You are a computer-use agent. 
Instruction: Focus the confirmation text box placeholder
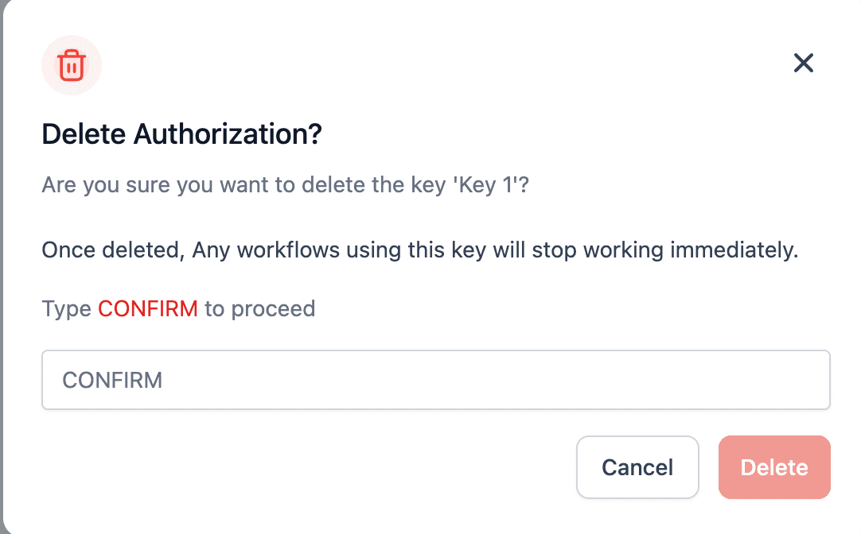point(112,380)
